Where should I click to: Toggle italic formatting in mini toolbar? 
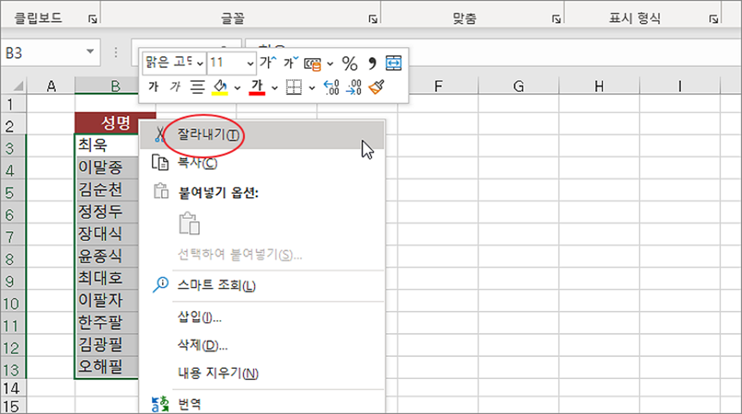175,88
